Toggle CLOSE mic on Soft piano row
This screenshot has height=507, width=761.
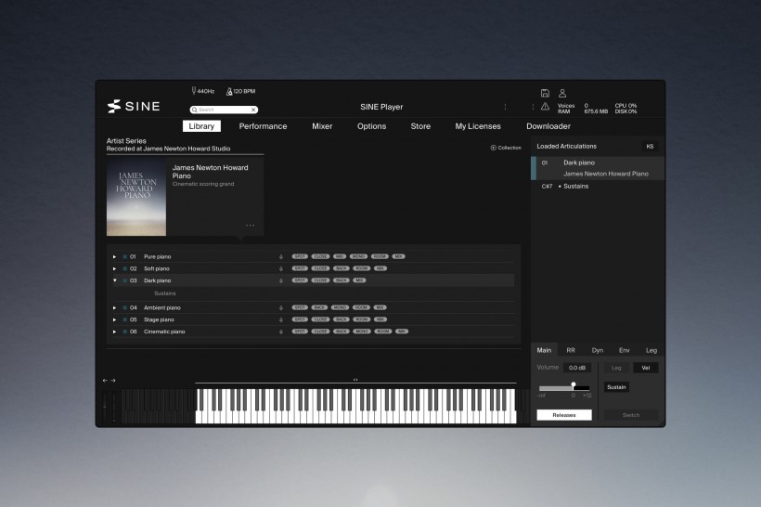(x=320, y=268)
